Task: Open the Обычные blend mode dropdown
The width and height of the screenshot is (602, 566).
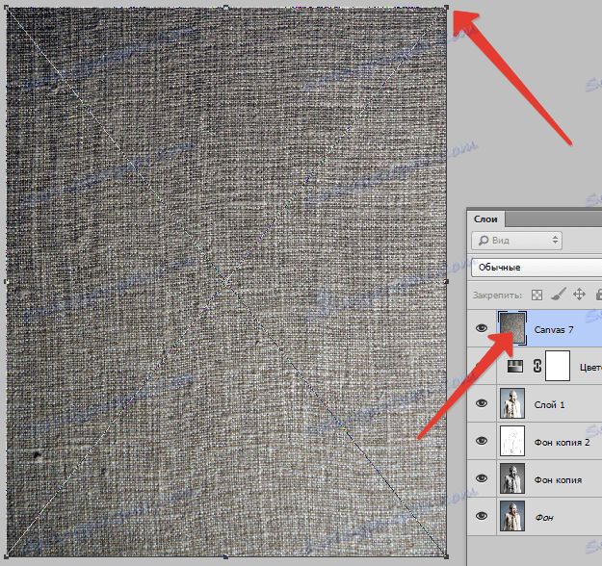Action: click(537, 268)
